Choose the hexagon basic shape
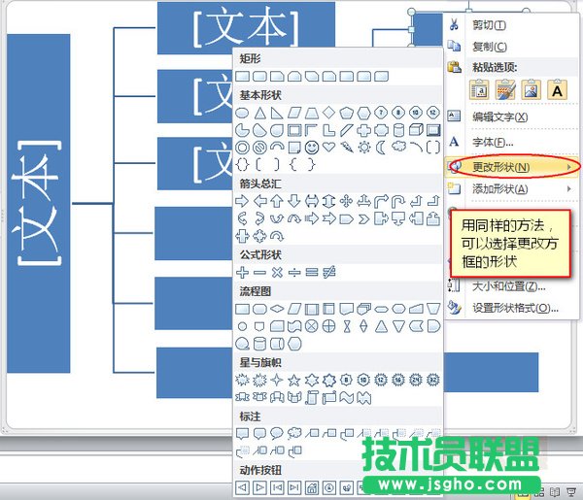 363,113
